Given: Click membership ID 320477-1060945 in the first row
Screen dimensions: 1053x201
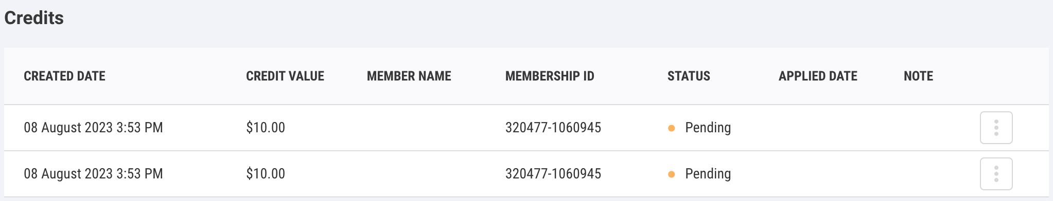Looking at the screenshot, I should click(x=553, y=128).
